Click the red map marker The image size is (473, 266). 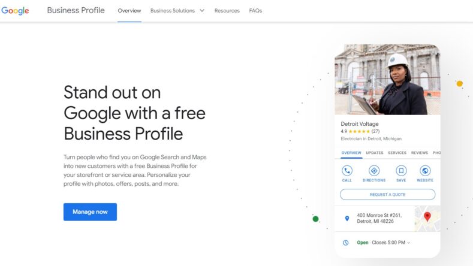427,216
